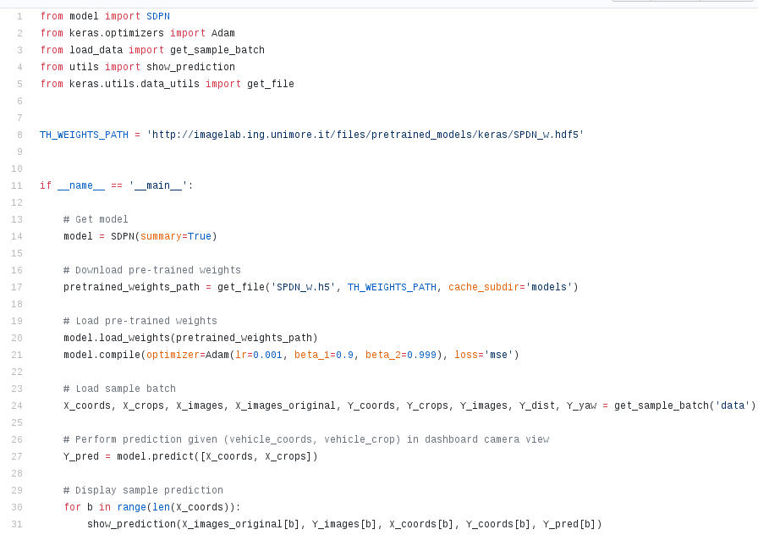Click "Y_pred" at the start of line 27
The image size is (758, 535).
(81, 456)
